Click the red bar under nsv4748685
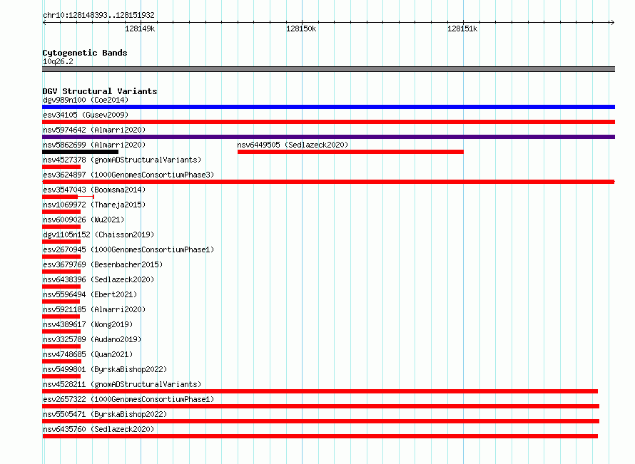This screenshot has width=635, height=464. pyautogui.click(x=61, y=361)
